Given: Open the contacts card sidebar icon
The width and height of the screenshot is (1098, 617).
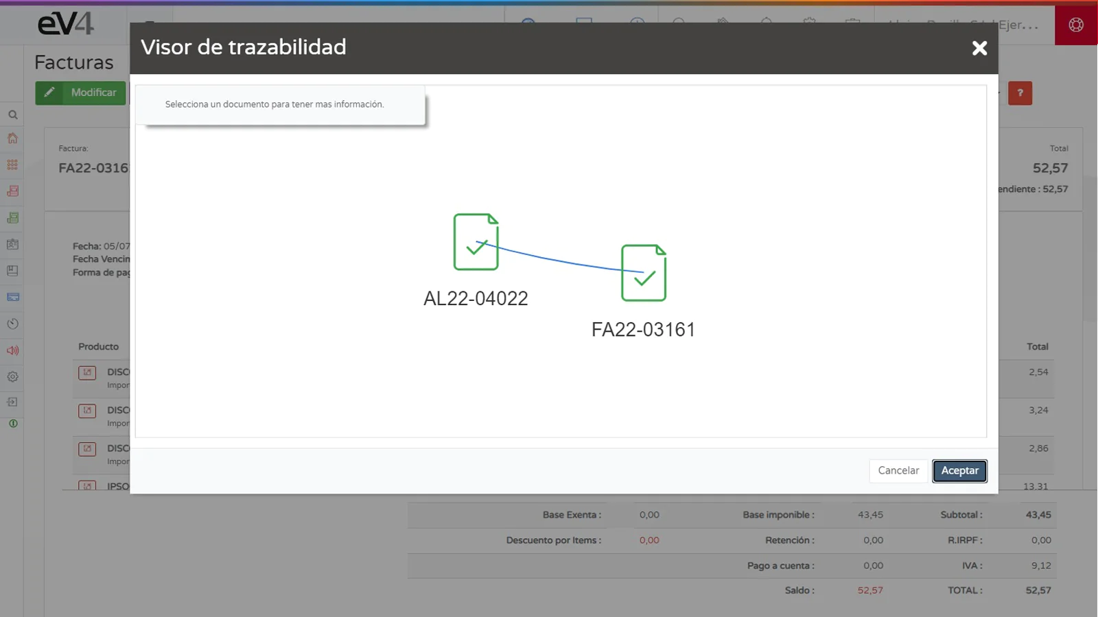Looking at the screenshot, I should [12, 244].
